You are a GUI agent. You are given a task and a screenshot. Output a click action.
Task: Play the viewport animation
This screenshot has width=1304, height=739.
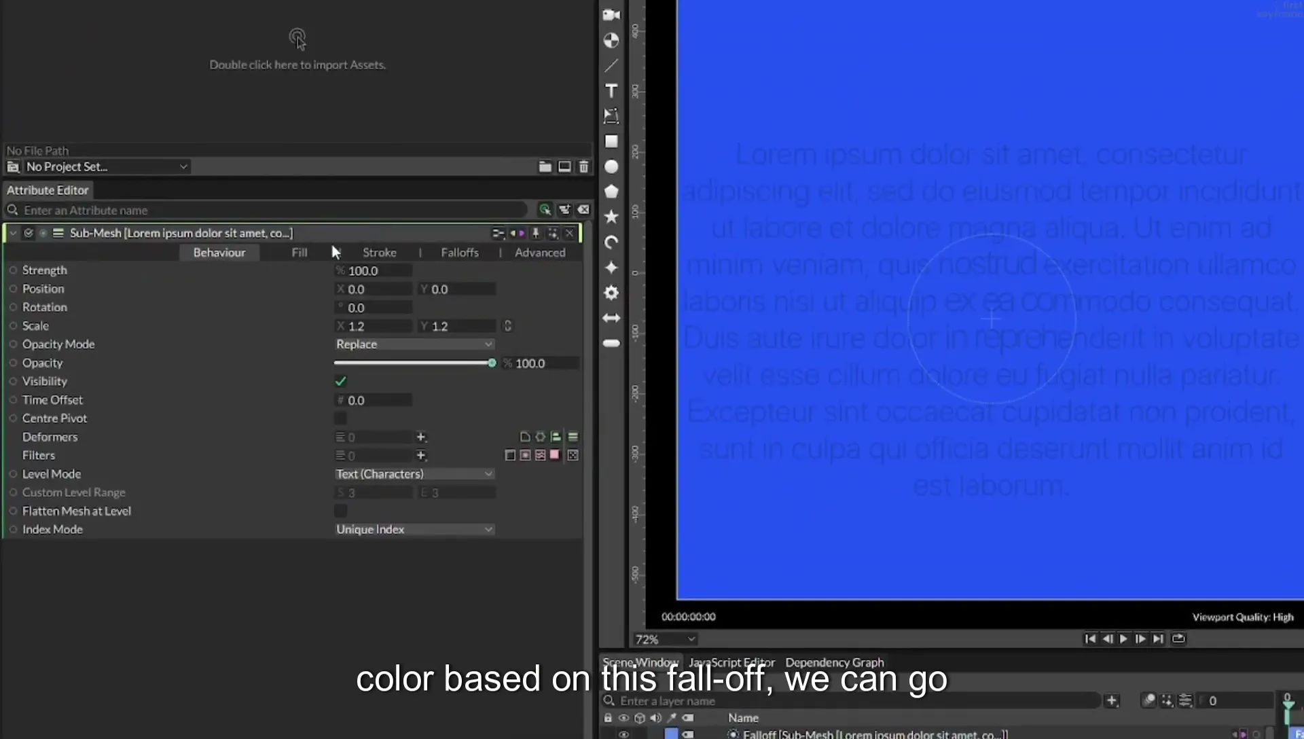pos(1123,638)
